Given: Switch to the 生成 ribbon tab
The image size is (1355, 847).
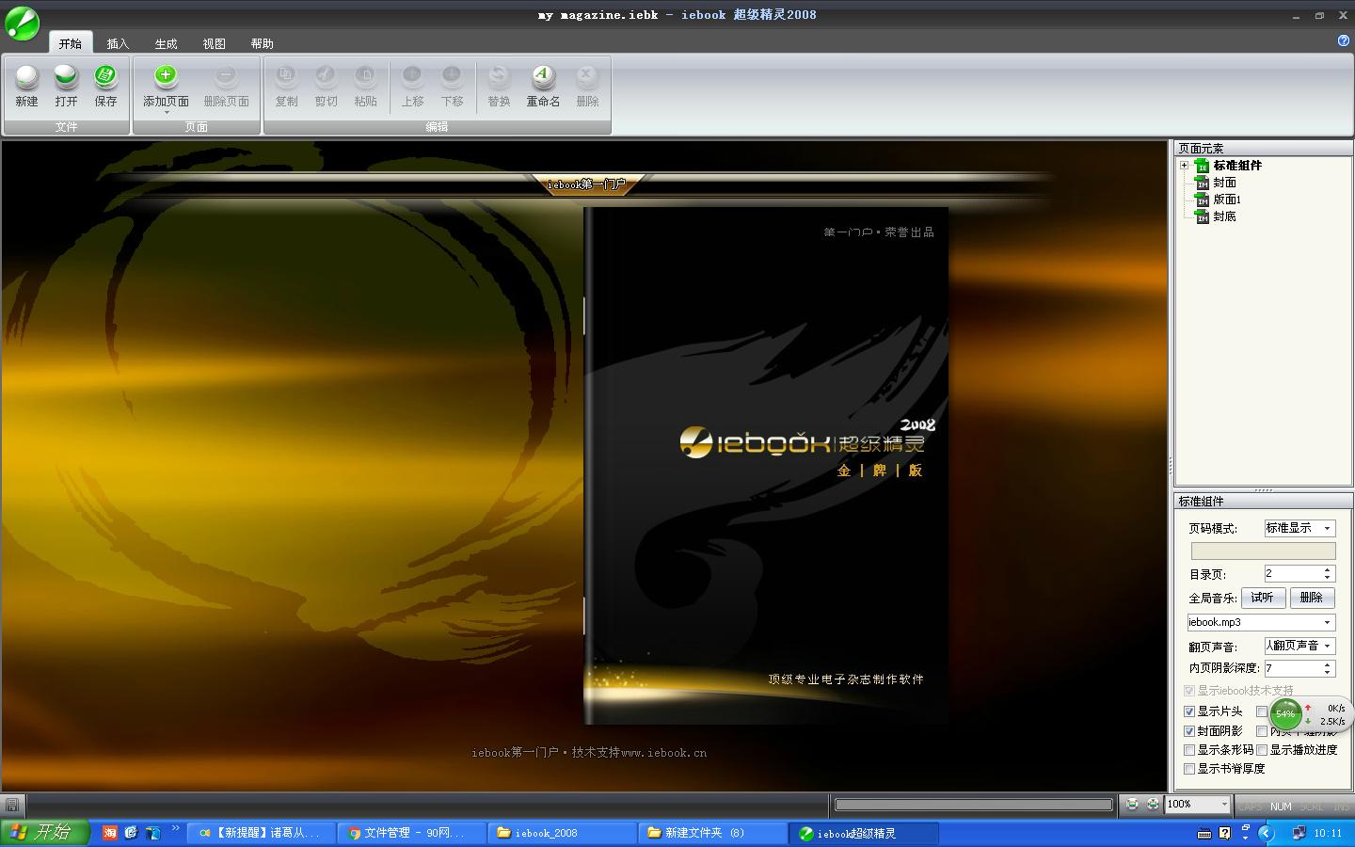Looking at the screenshot, I should point(166,43).
